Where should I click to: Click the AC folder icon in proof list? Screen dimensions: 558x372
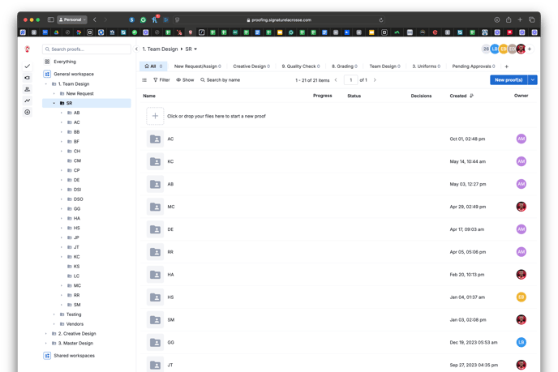pos(155,139)
